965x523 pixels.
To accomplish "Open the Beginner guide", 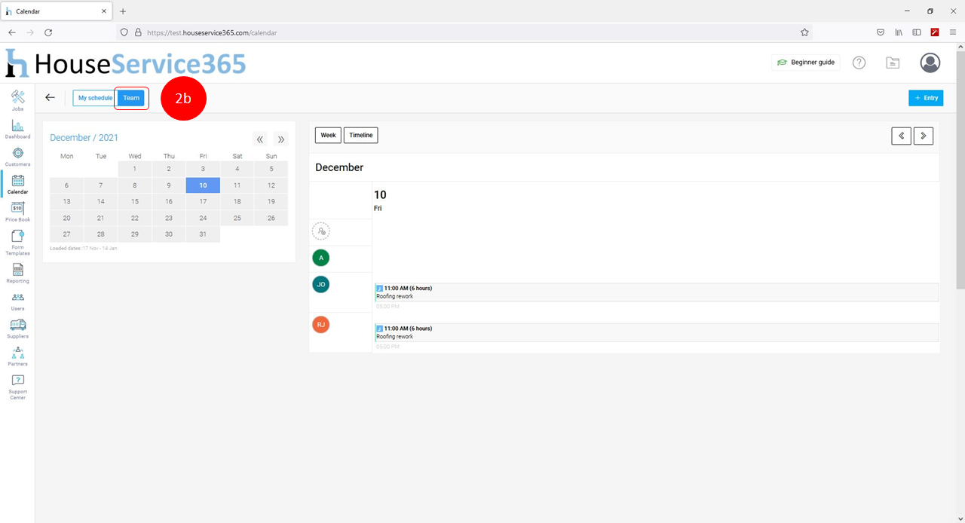I will (x=806, y=63).
